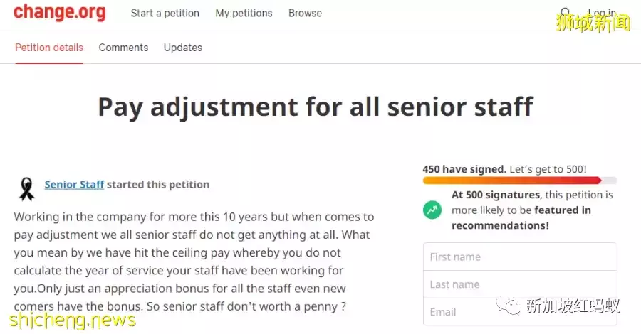Go to My petitions
Screen dimensions: 641x334
244,13
